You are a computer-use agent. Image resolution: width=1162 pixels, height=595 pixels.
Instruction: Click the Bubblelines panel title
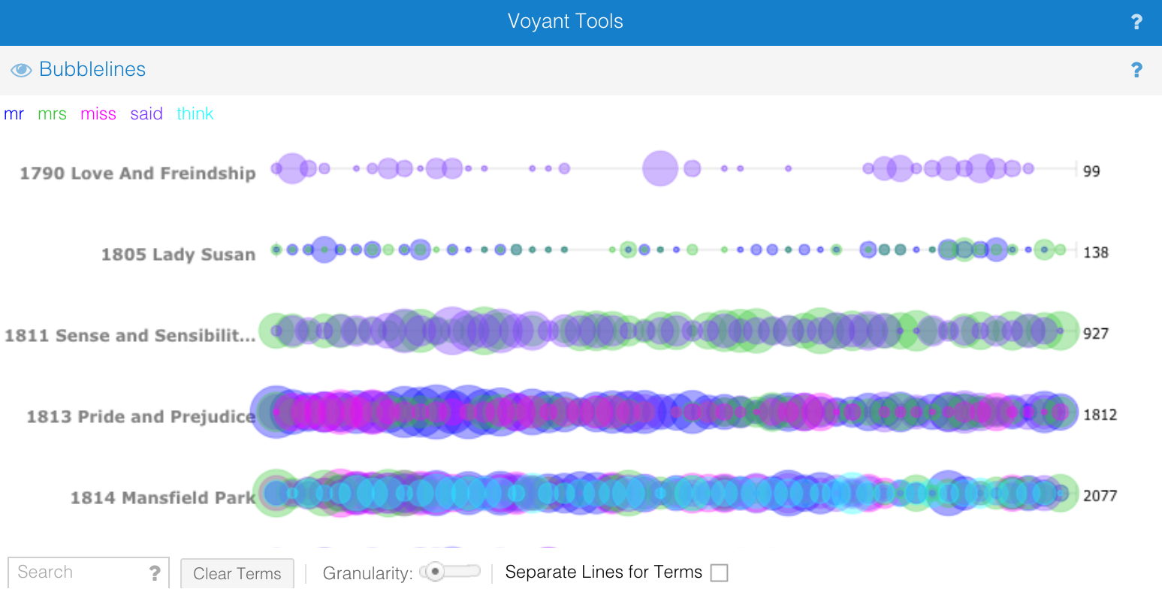click(x=92, y=69)
